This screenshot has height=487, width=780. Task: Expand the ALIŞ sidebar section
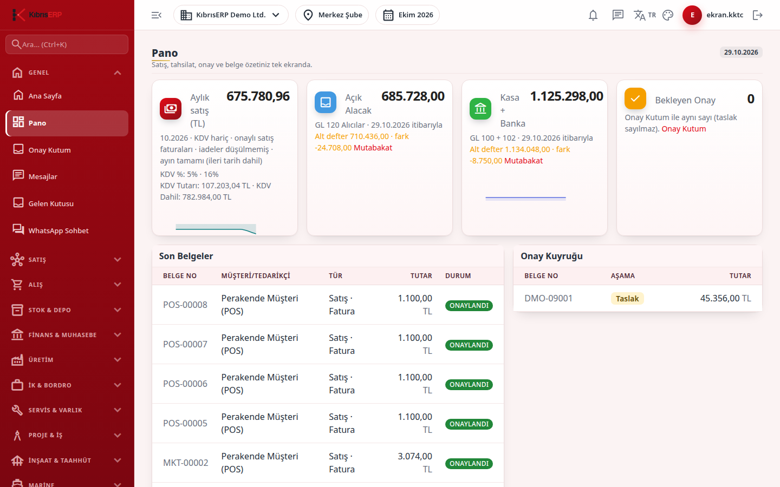67,285
